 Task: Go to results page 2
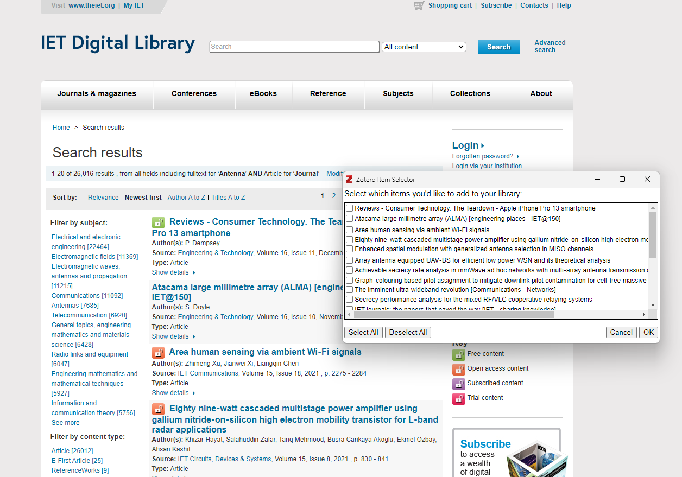pos(334,196)
